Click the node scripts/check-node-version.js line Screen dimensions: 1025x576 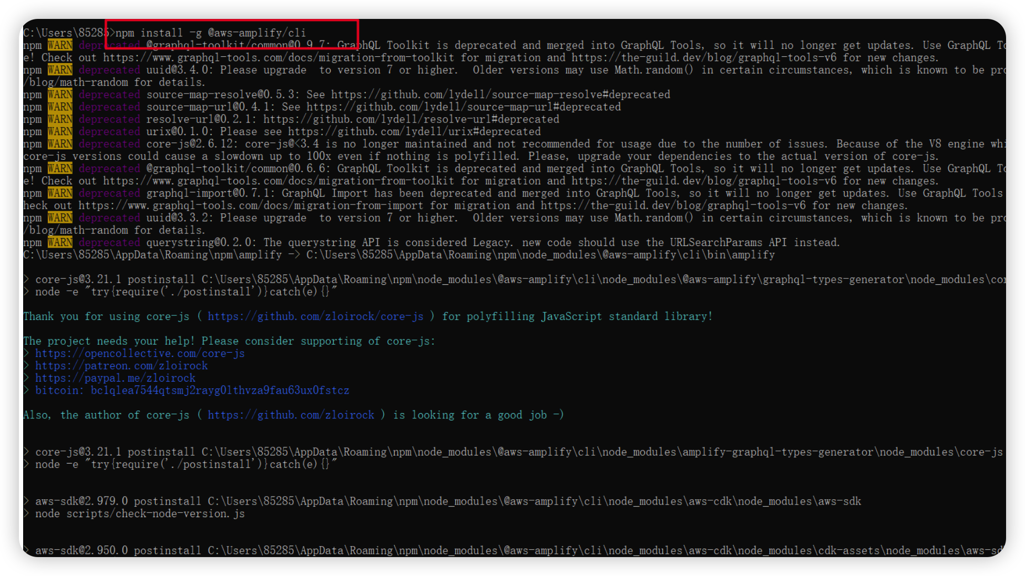tap(140, 513)
